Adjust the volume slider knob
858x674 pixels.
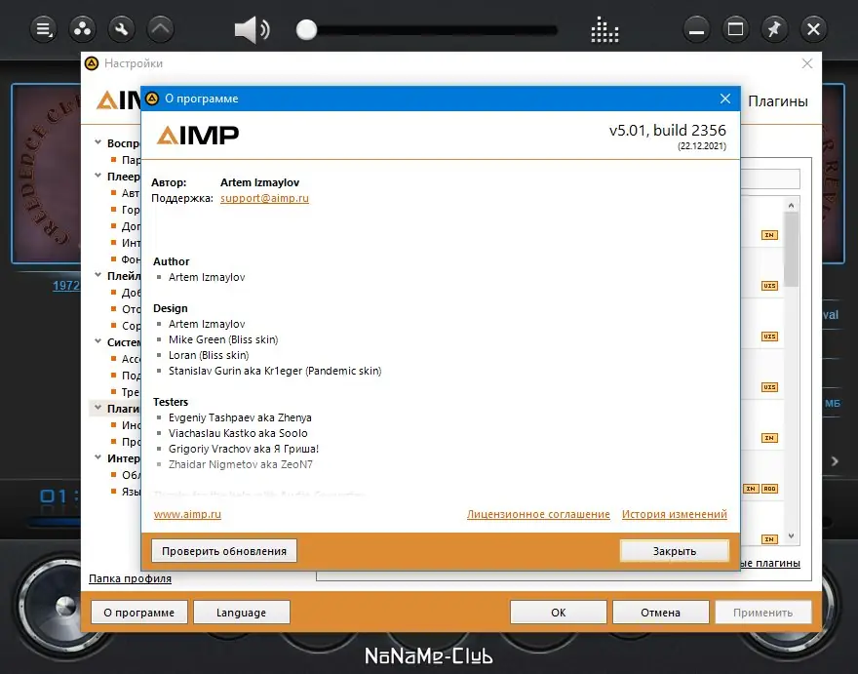(306, 29)
